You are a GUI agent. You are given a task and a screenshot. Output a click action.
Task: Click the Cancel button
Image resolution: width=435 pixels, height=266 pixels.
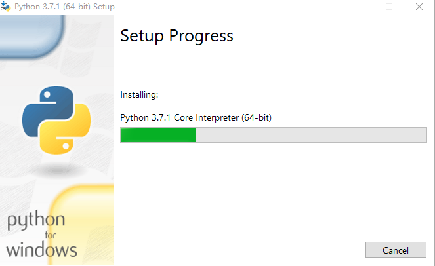click(x=396, y=250)
